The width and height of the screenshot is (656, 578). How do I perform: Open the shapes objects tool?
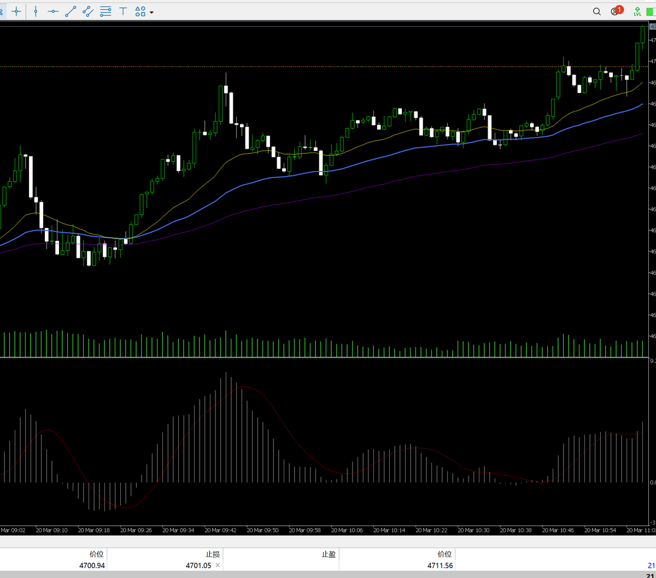point(140,11)
